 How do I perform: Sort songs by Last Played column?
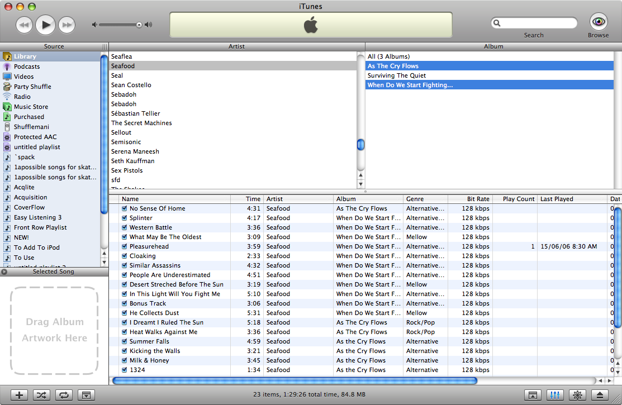click(572, 199)
